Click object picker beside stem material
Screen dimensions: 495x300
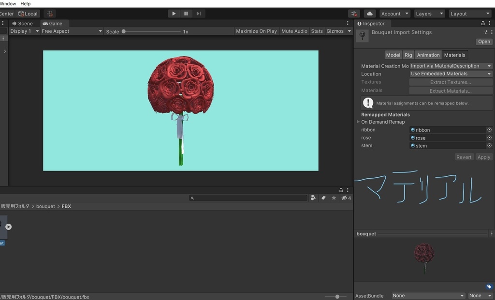point(489,145)
